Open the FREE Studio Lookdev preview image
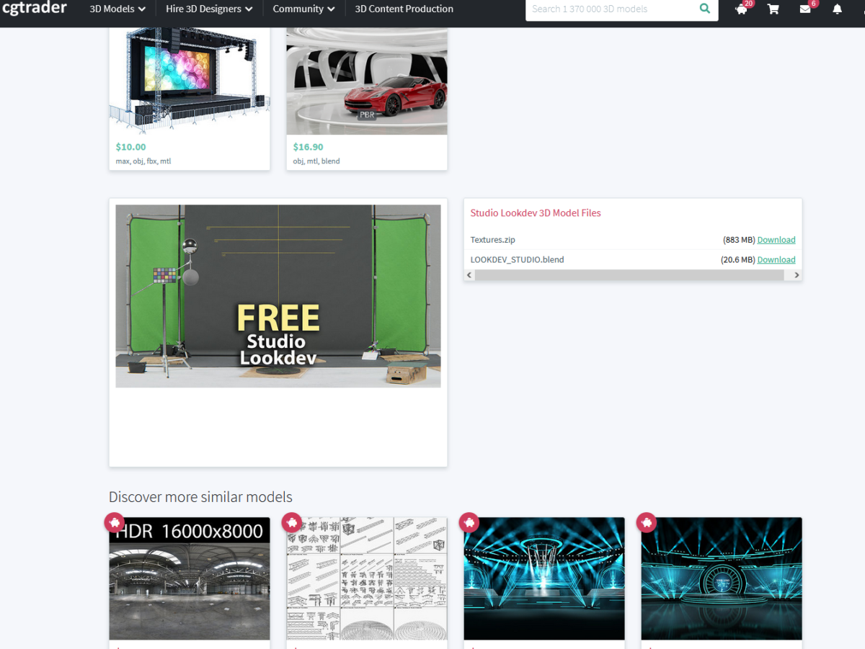Viewport: 865px width, 649px height. (278, 296)
